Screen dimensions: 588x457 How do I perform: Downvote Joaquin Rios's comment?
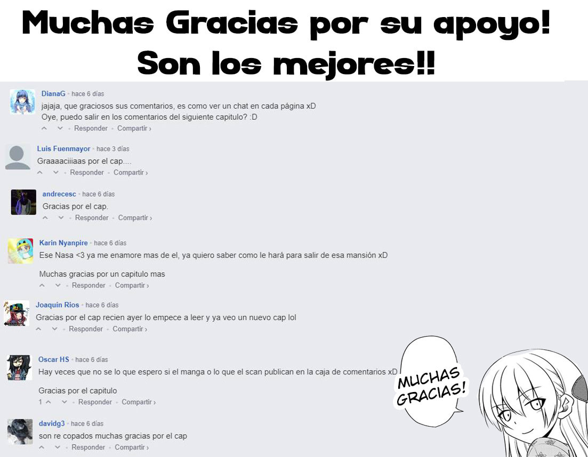point(55,329)
